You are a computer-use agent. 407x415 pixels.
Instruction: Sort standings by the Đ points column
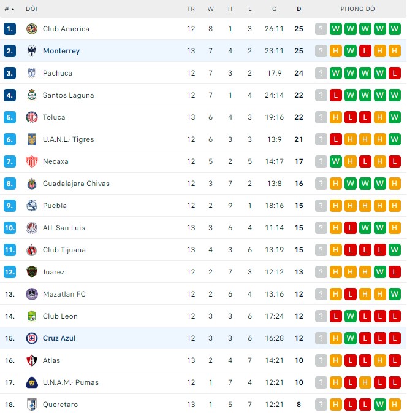pos(299,9)
